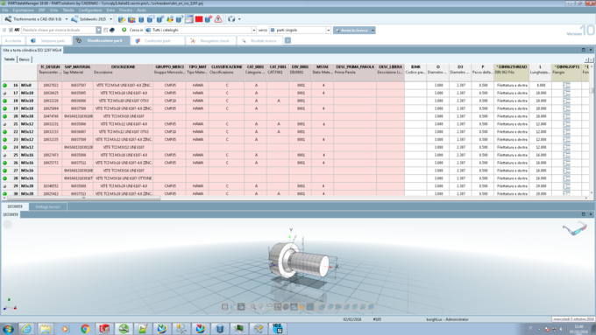Select the Elenco view tab
This screenshot has height=335, width=596.
[x=24, y=59]
